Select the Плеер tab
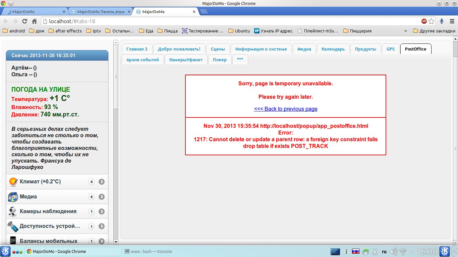The image size is (458, 257). pyautogui.click(x=220, y=60)
